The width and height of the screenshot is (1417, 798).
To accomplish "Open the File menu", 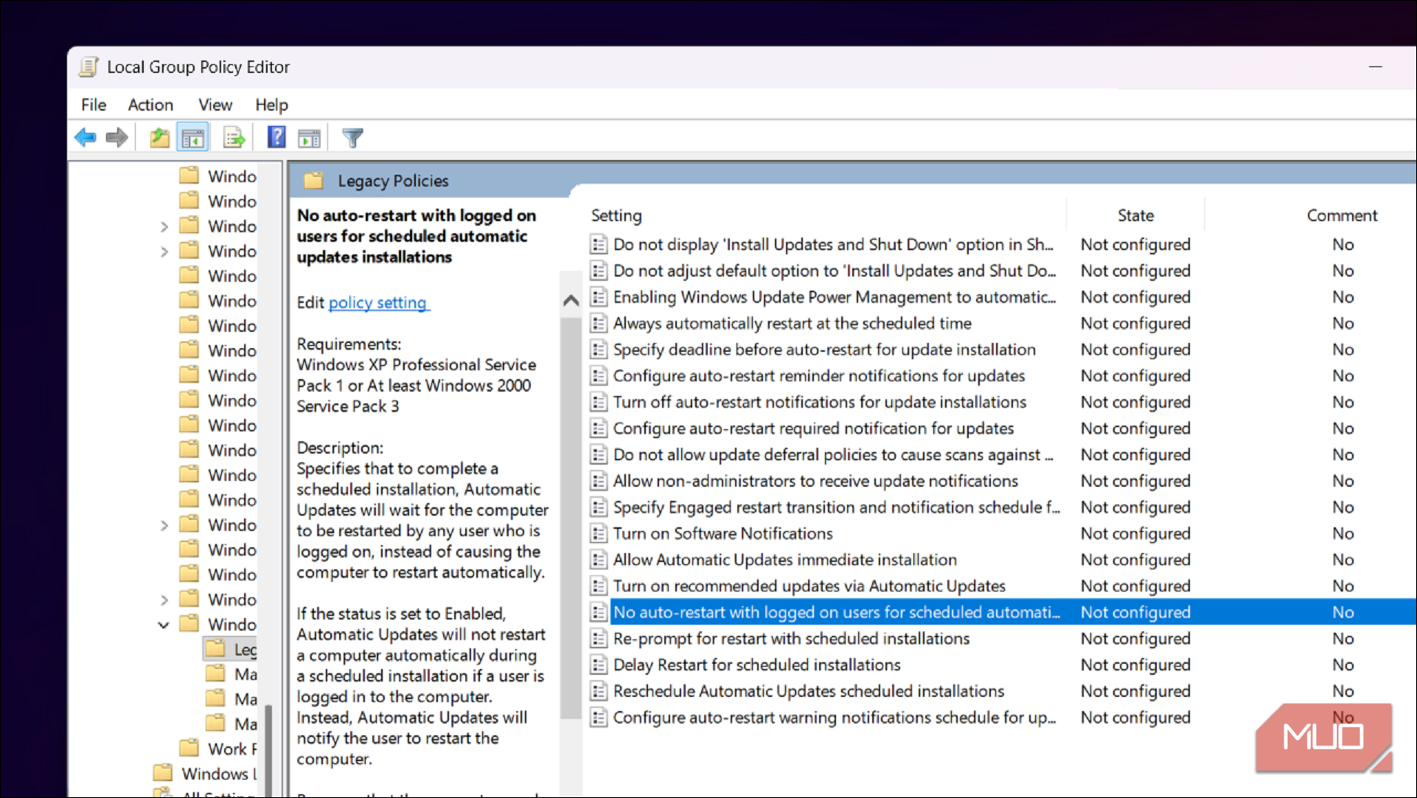I will point(94,105).
